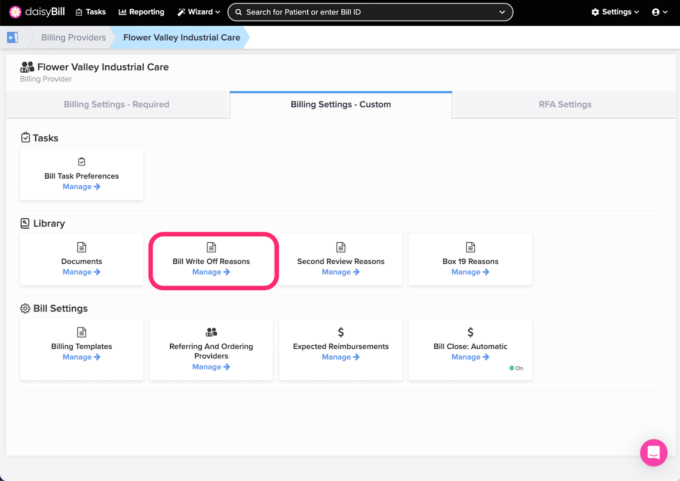
Task: Click the blue breadcrumb home icon
Action: tap(12, 37)
